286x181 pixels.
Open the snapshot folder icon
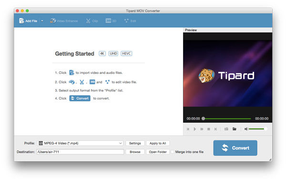[235, 129]
